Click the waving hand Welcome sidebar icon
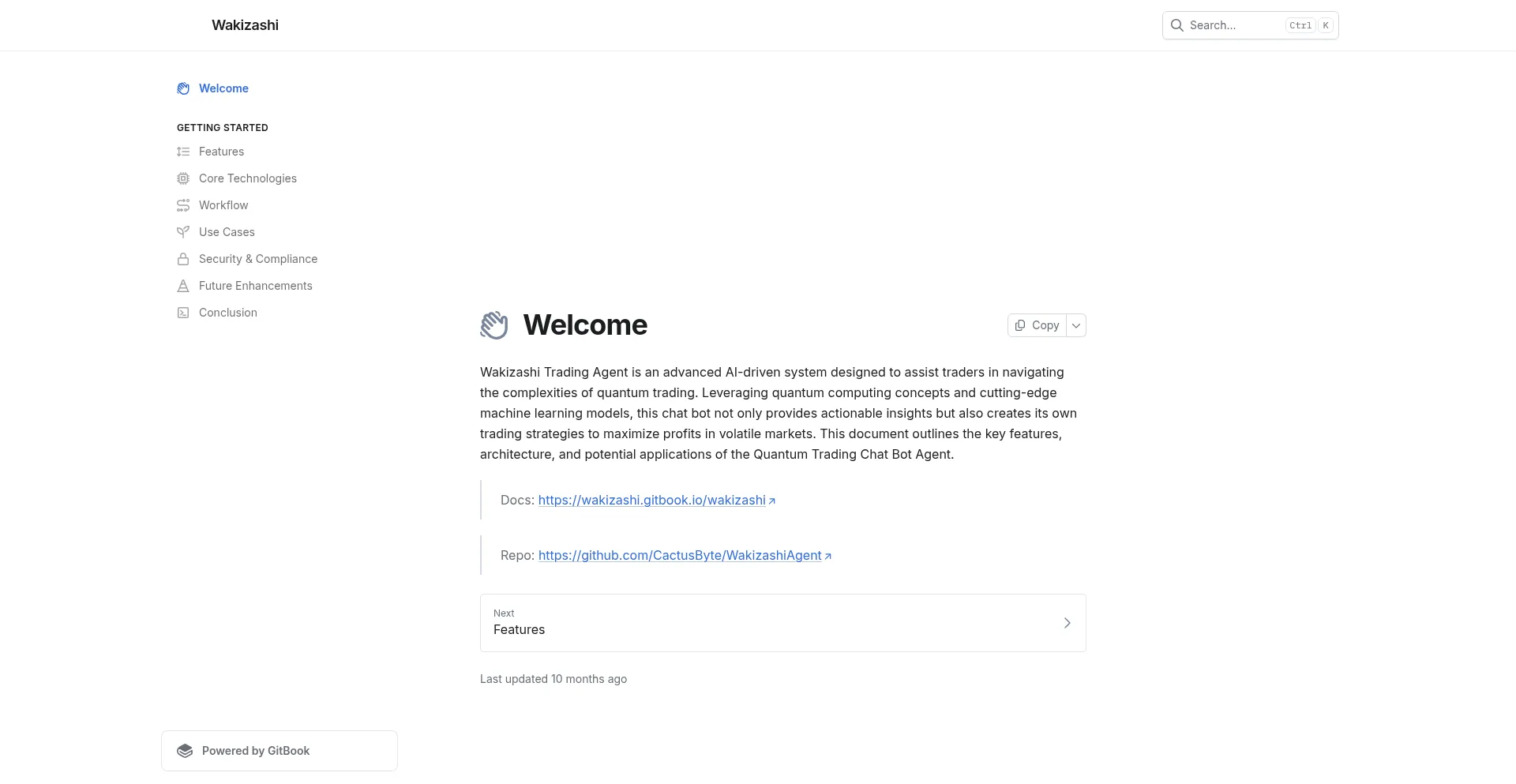The image size is (1516, 784). coord(183,88)
